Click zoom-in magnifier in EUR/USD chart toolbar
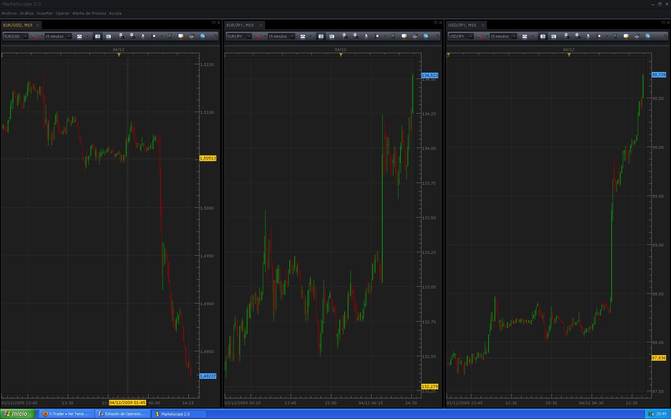Image resolution: width=671 pixels, height=419 pixels. [121, 36]
